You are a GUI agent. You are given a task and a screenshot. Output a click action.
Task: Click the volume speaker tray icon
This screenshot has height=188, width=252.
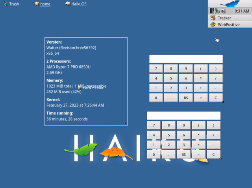[223, 11]
